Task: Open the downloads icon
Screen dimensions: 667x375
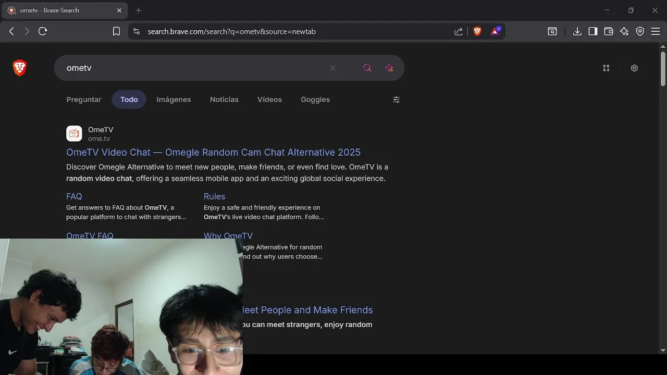Action: coord(577,31)
